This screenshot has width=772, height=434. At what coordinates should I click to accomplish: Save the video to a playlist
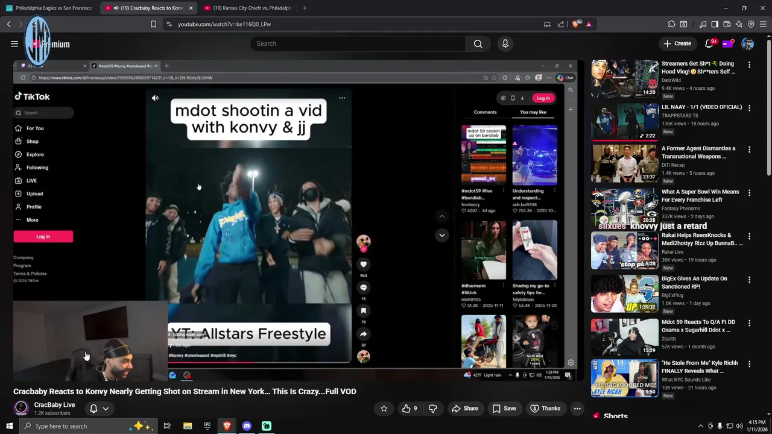[504, 408]
